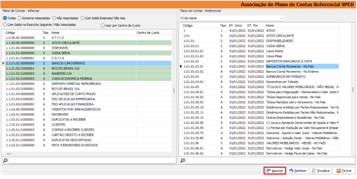Select the RECEBIVEIS row
This screenshot has width=357, height=179.
coord(88,114)
